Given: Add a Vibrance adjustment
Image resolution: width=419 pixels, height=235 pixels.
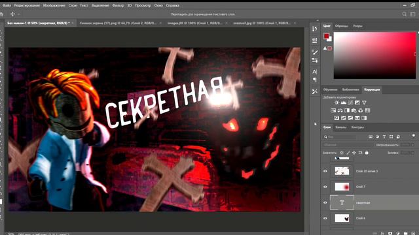Looking at the screenshot, I should (364, 102).
